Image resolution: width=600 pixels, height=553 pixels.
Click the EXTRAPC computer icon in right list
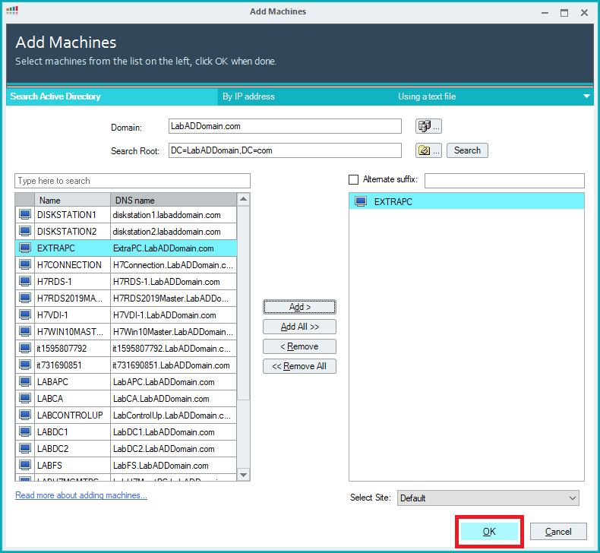[361, 202]
